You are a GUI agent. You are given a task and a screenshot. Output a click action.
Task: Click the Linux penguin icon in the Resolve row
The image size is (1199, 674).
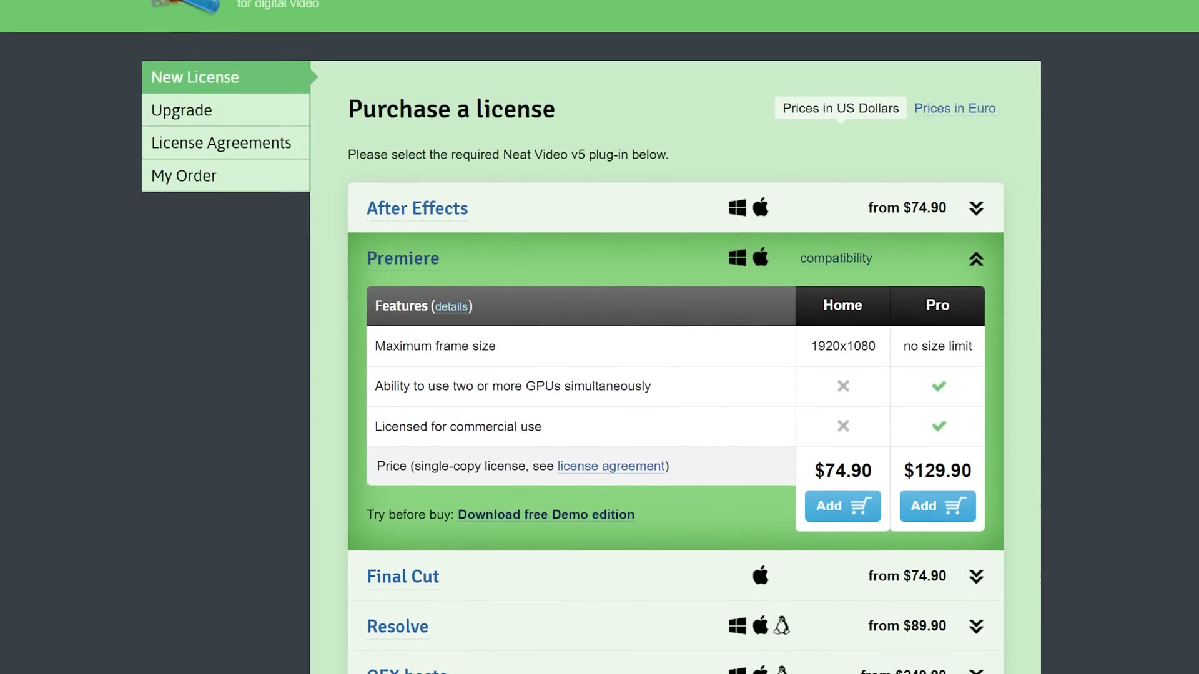pyautogui.click(x=782, y=625)
